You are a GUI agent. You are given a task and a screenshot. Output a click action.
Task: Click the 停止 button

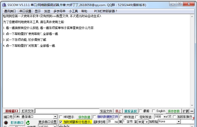[x=118, y=111]
